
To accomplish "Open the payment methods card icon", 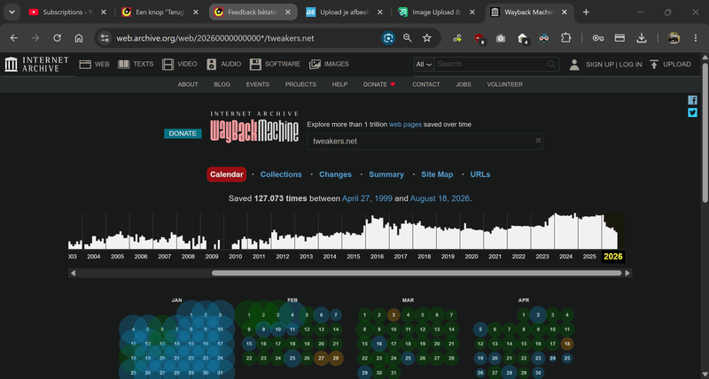I will click(619, 38).
